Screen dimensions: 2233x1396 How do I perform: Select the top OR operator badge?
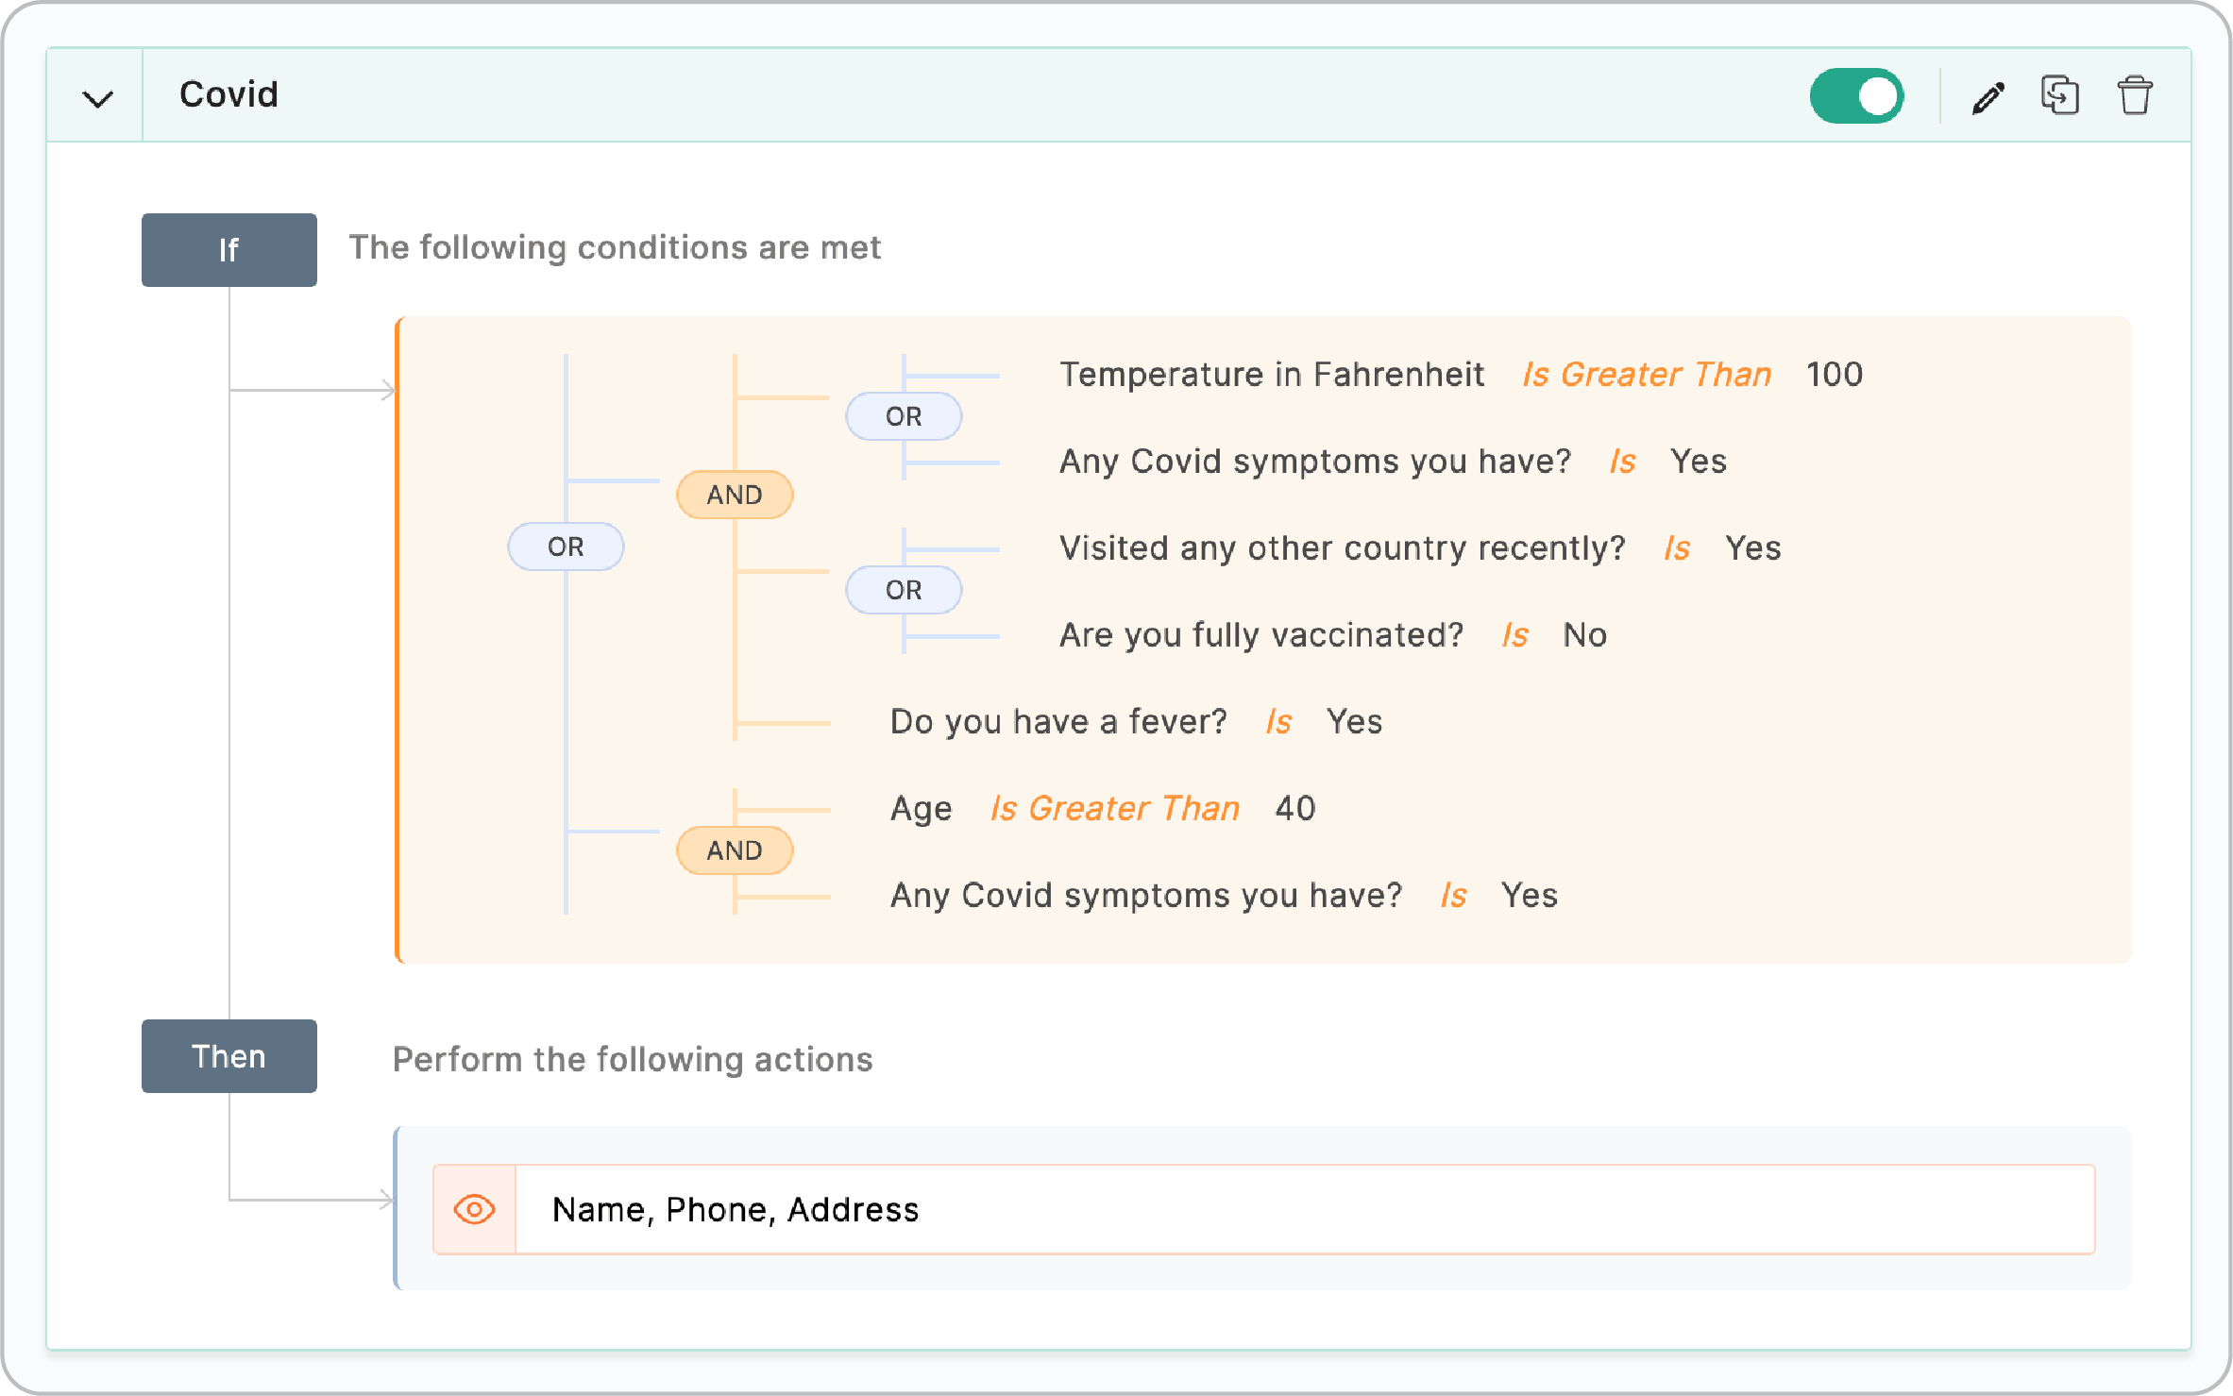pyautogui.click(x=904, y=415)
